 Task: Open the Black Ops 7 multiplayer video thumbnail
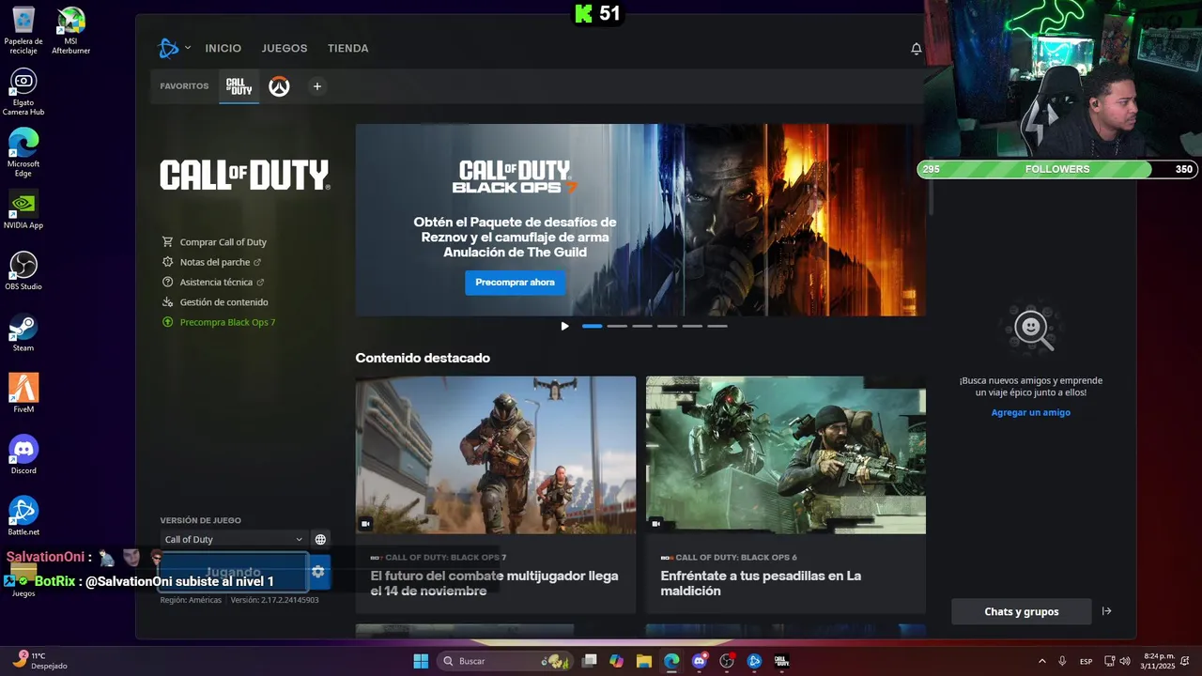496,455
